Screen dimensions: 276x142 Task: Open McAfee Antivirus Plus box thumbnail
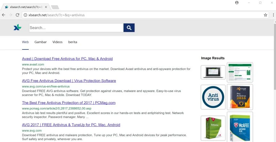tap(240, 127)
